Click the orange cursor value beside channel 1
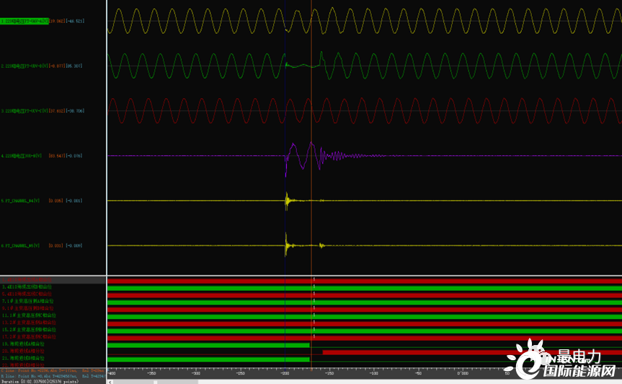This screenshot has width=622, height=384. pyautogui.click(x=57, y=21)
